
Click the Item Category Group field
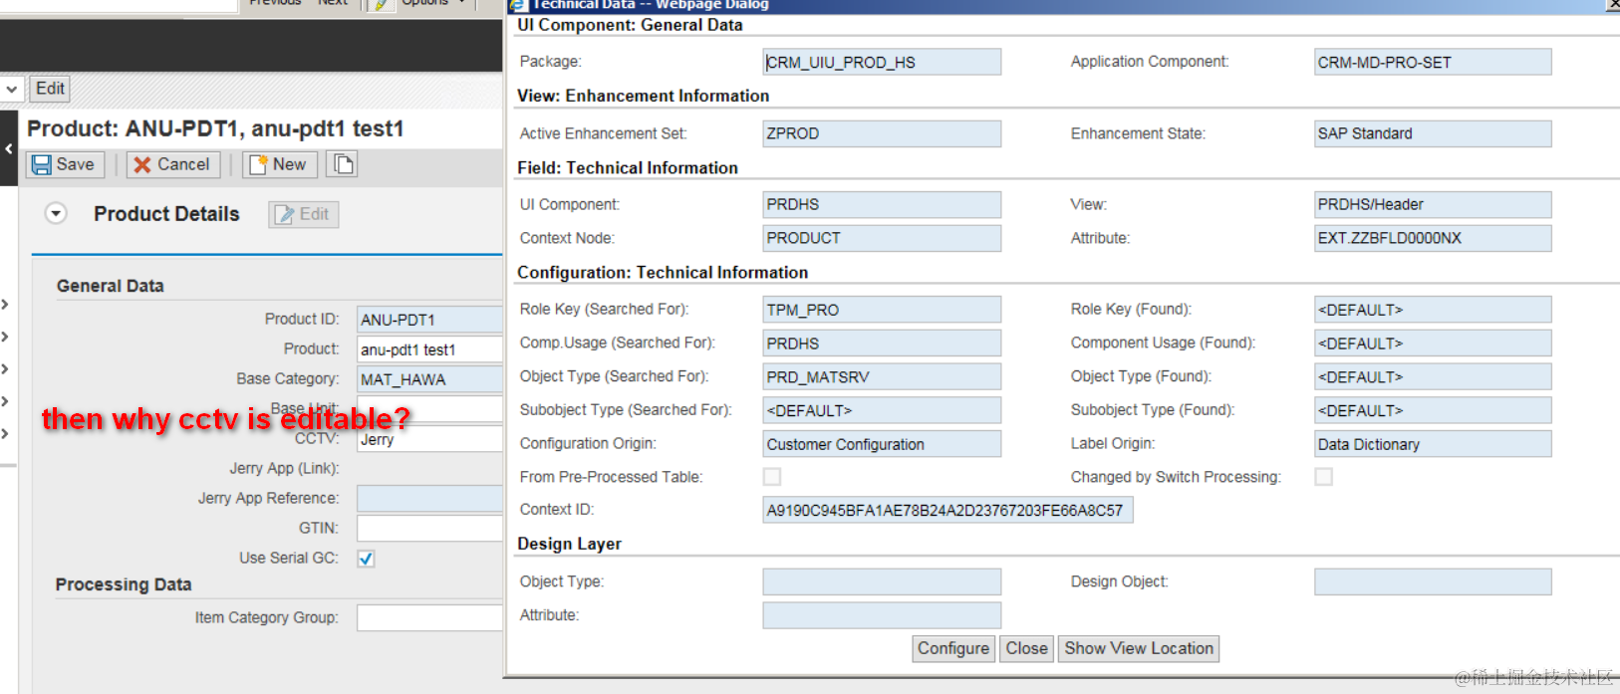tap(429, 618)
